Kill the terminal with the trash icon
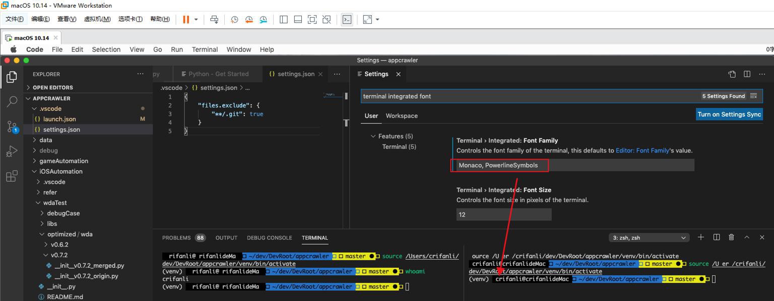 click(732, 237)
